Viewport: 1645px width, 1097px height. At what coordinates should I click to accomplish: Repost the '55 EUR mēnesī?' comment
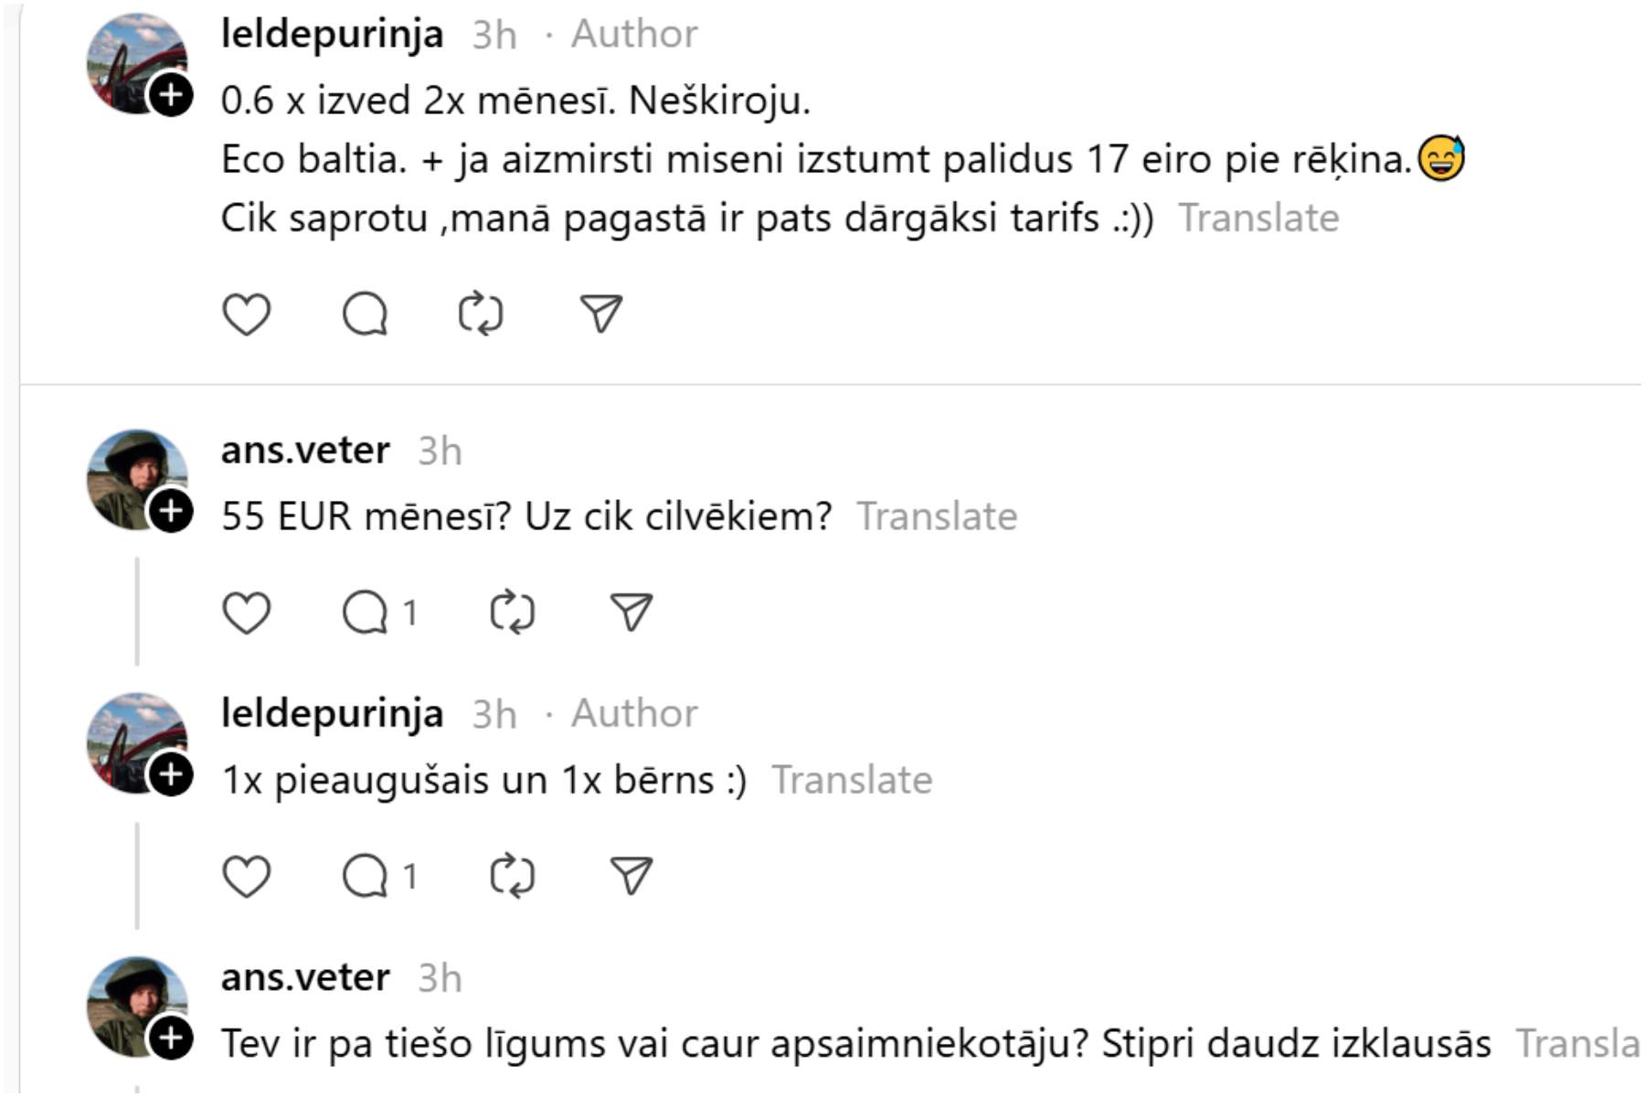click(x=512, y=612)
